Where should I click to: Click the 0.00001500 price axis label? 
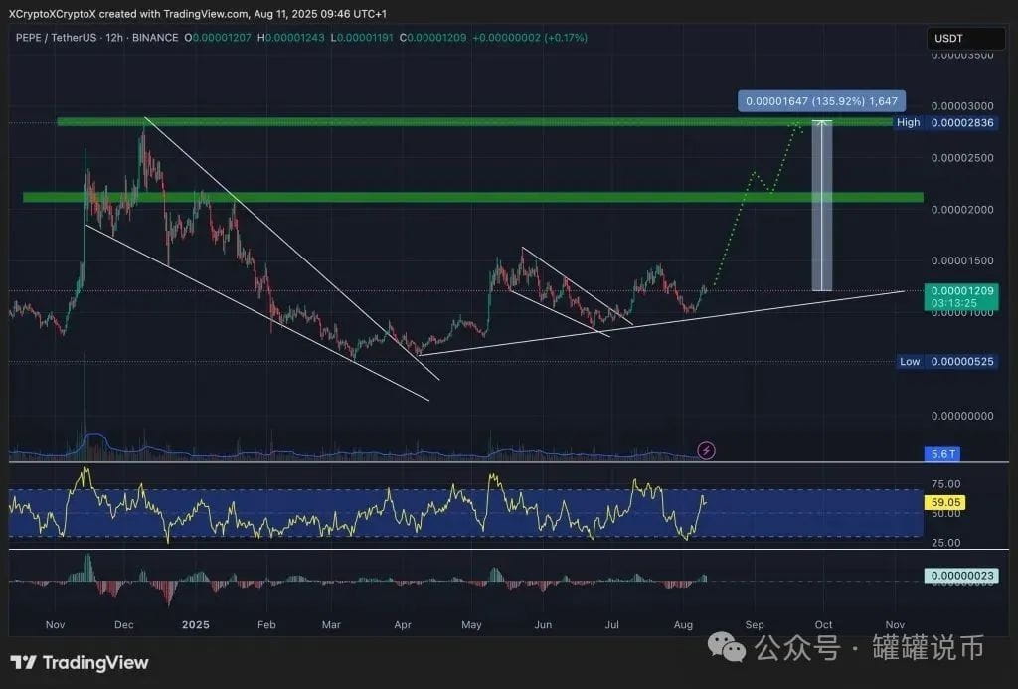pyautogui.click(x=962, y=260)
